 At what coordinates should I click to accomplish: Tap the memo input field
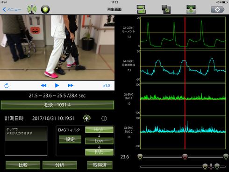[26, 141]
